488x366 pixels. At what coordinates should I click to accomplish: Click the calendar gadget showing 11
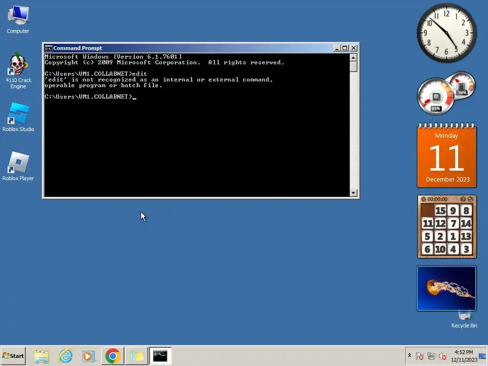click(447, 156)
